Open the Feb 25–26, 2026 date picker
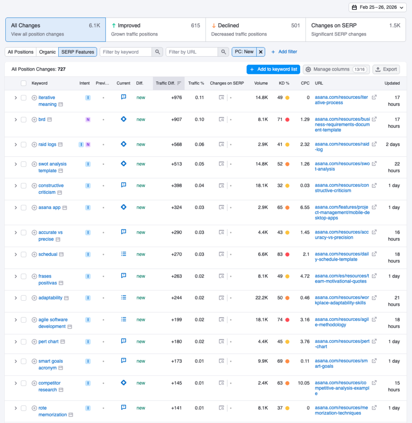 pyautogui.click(x=377, y=7)
